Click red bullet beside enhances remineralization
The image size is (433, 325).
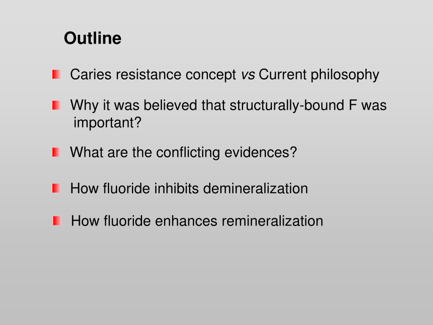(x=57, y=221)
